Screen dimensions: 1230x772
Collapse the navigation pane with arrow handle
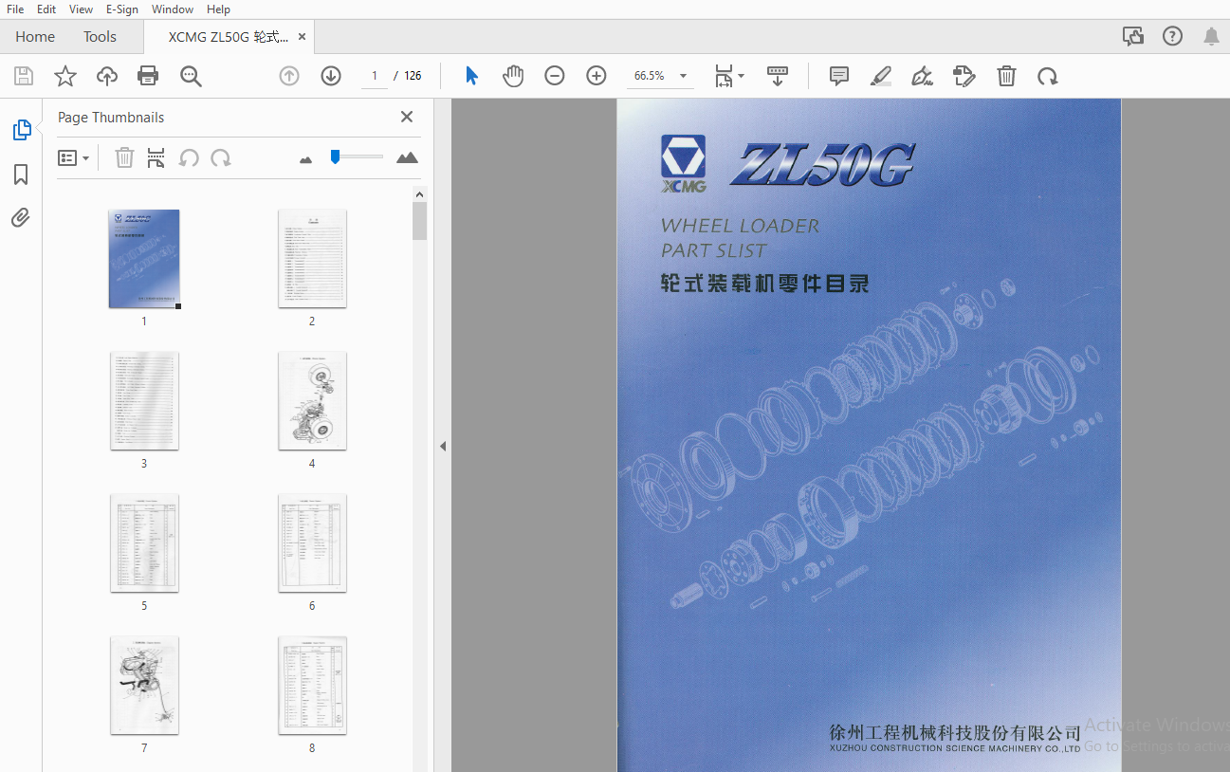442,446
